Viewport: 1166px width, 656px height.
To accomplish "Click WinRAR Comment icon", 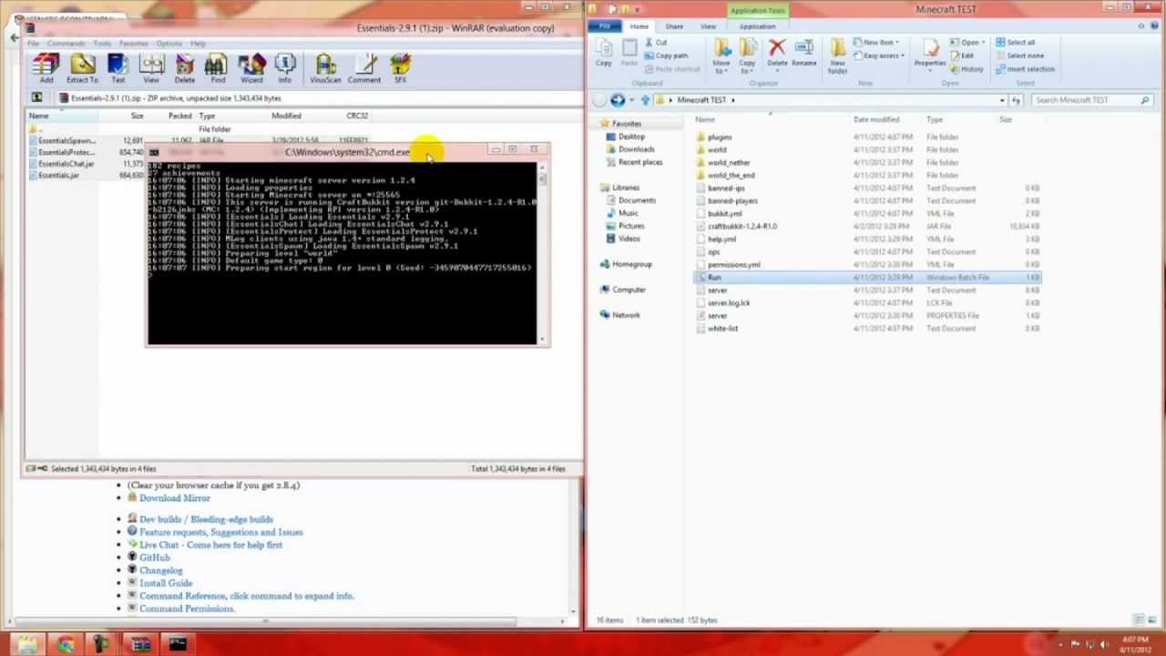I will tap(364, 68).
